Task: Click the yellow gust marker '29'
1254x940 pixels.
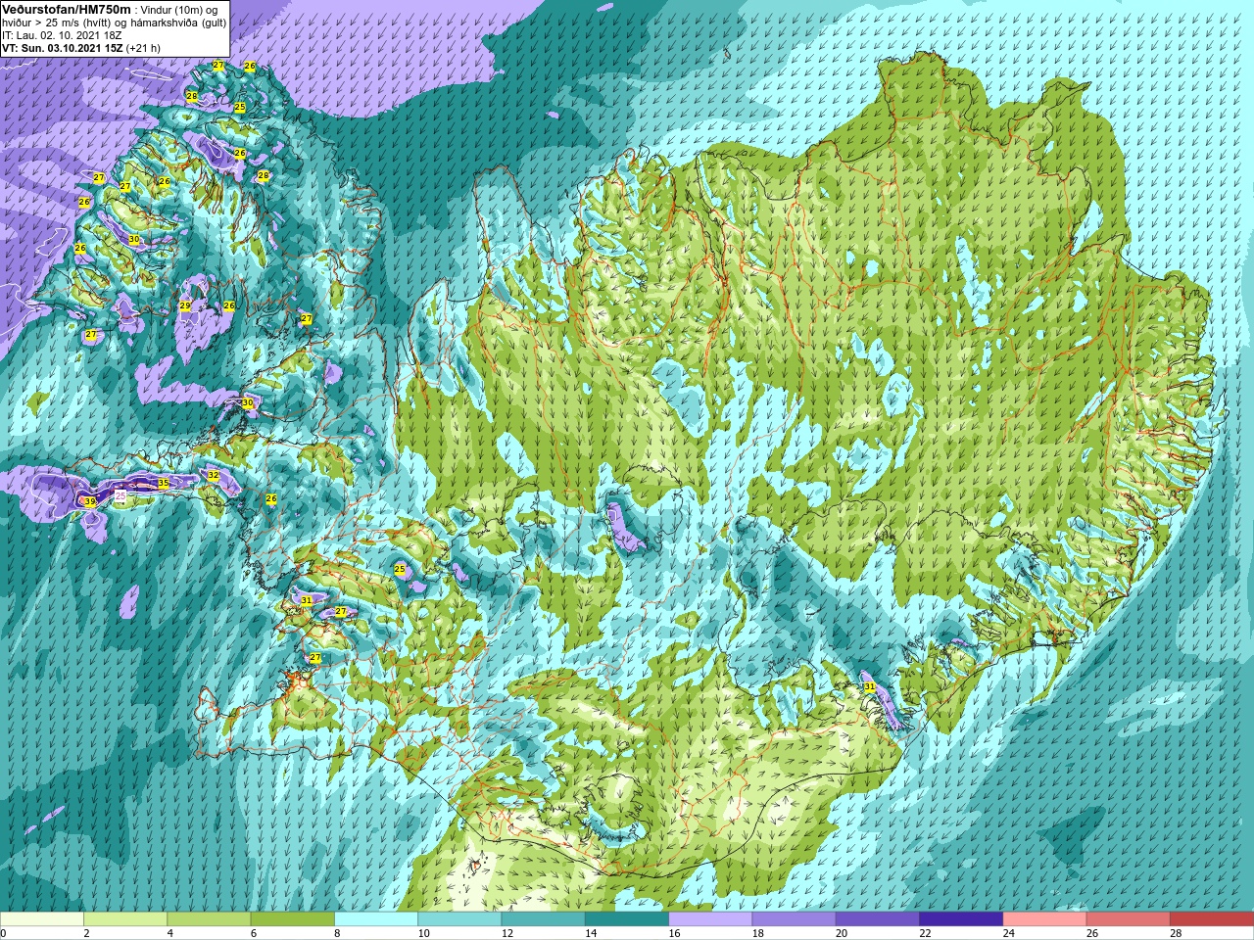Action: [x=185, y=306]
